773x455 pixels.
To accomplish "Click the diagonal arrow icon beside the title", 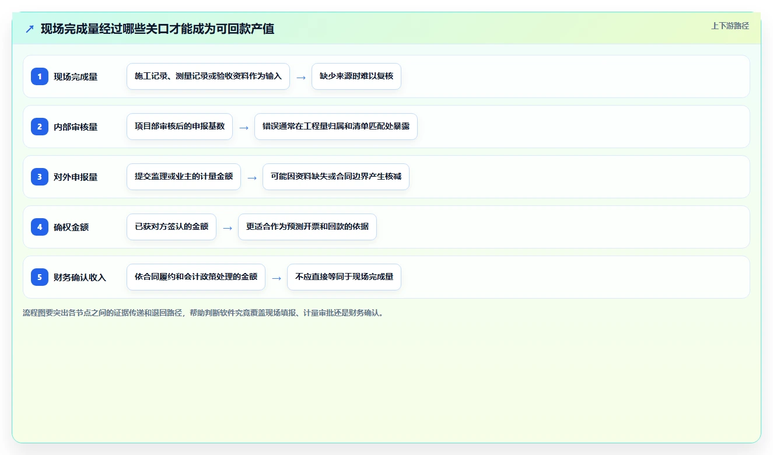I will click(x=30, y=29).
